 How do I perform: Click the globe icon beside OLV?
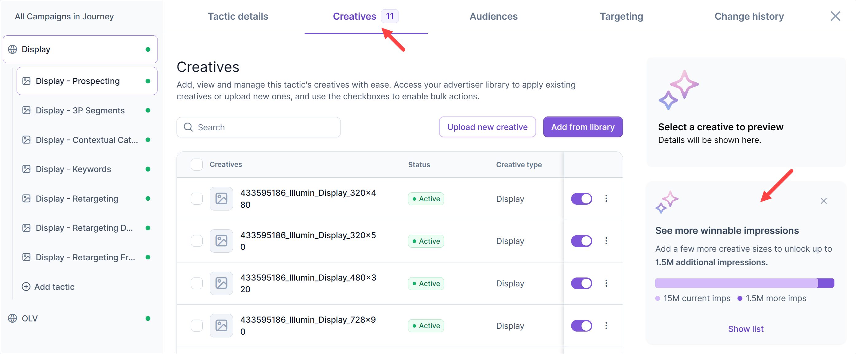[13, 318]
